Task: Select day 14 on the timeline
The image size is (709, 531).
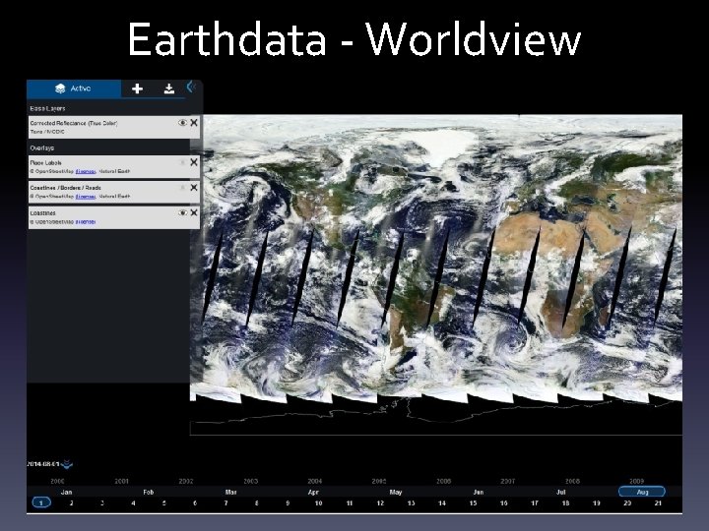Action: click(442, 503)
